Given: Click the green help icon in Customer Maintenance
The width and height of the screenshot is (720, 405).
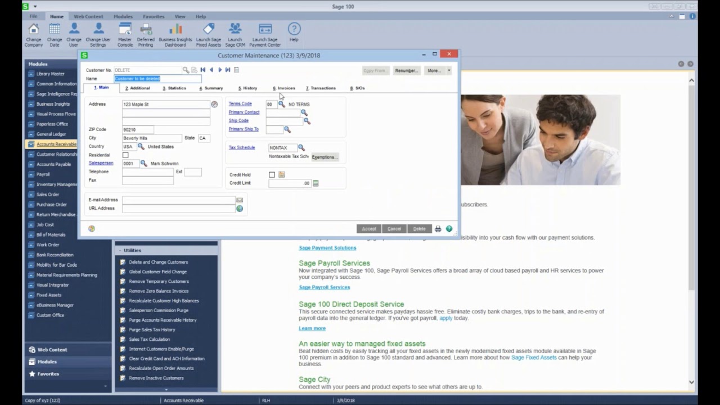Looking at the screenshot, I should [449, 229].
